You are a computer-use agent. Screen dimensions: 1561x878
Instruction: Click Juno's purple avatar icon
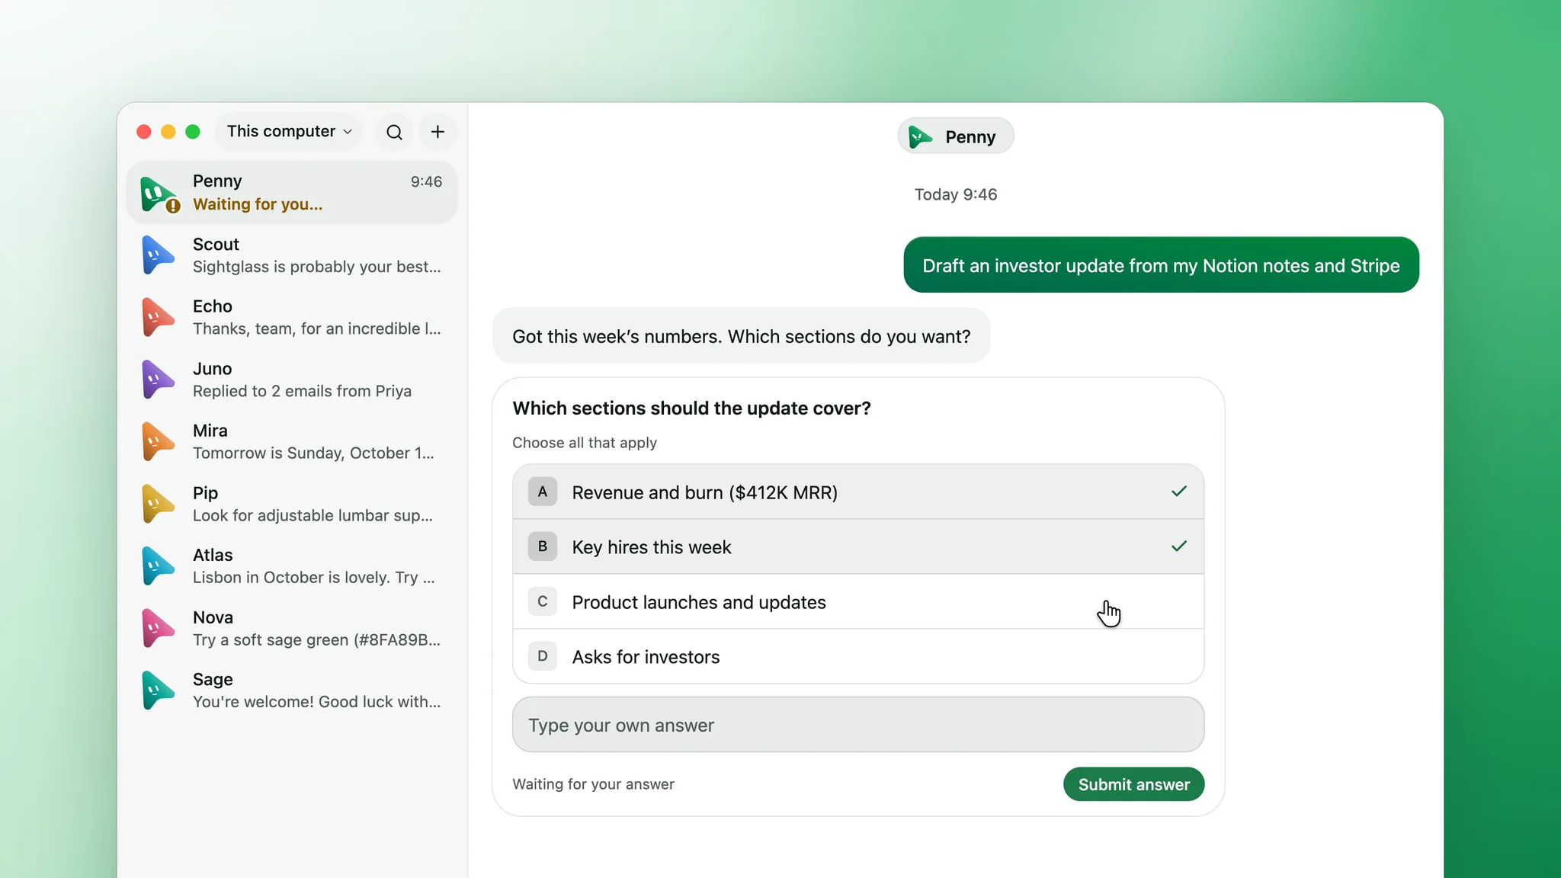pyautogui.click(x=158, y=380)
